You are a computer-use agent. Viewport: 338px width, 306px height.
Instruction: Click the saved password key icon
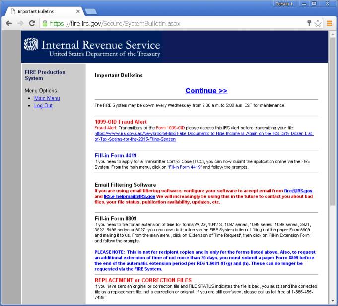(309, 23)
